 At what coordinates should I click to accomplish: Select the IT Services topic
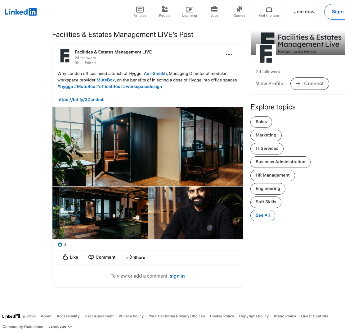click(267, 149)
